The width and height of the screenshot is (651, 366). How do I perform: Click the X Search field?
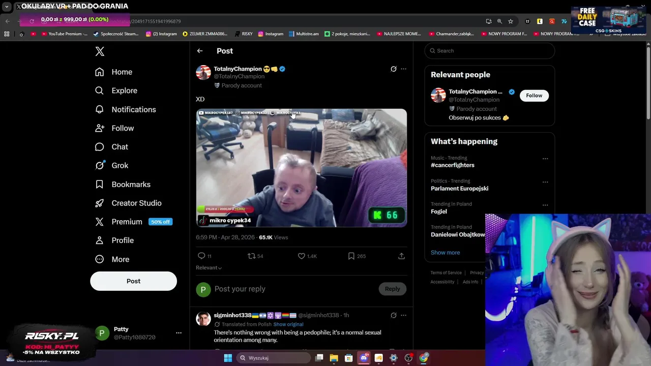tap(490, 51)
